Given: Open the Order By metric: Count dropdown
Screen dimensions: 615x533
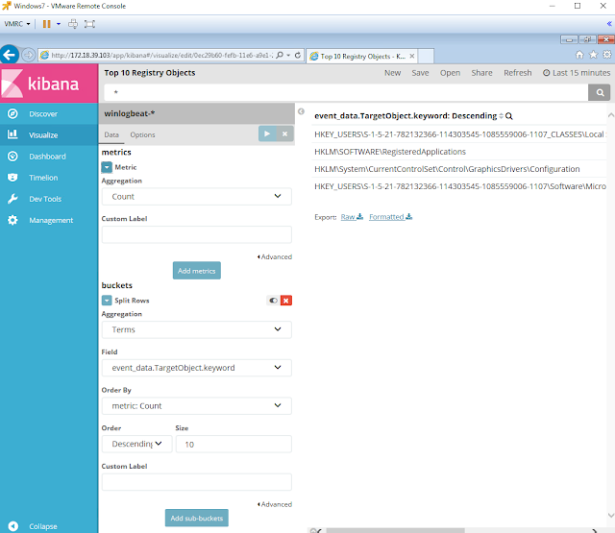Looking at the screenshot, I should (x=196, y=405).
